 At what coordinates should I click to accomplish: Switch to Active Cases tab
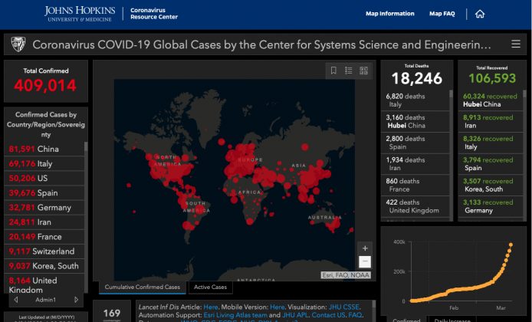[x=210, y=287]
